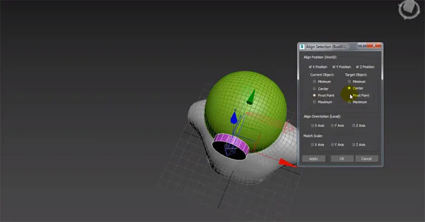Enable Align Orientation Z Axis checkbox
Image resolution: width=425 pixels, height=222 pixels.
click(x=354, y=126)
